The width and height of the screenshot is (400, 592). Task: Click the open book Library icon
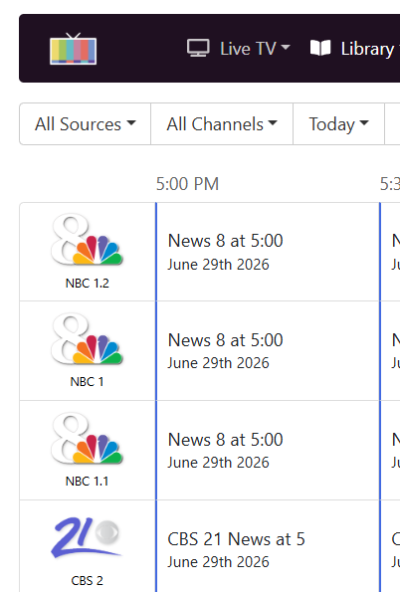320,49
